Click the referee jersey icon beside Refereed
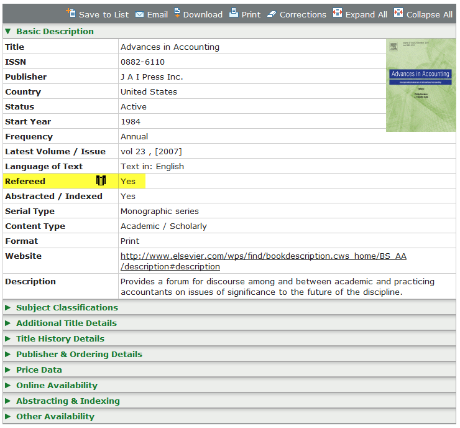This screenshot has height=428, width=460. (101, 181)
